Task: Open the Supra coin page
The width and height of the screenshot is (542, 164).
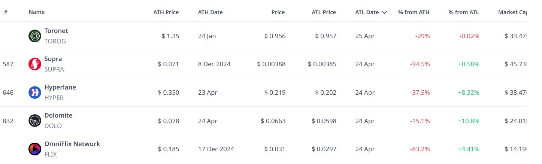Action: 53,59
